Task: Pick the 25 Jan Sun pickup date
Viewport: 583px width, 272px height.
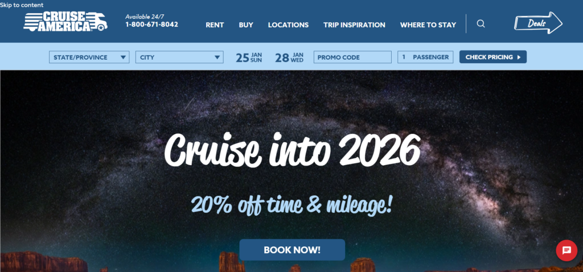Action: click(x=249, y=57)
